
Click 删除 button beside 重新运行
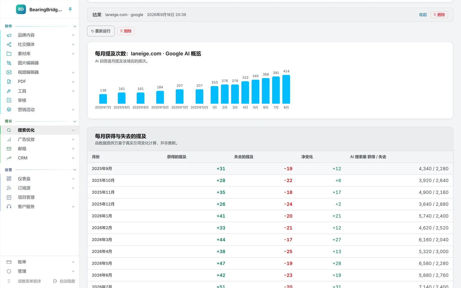tap(126, 31)
